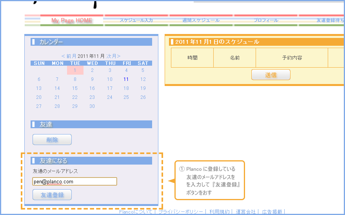This screenshot has width=345, height=215.
Task: Select November 1 in the calendar
Action: point(75,70)
